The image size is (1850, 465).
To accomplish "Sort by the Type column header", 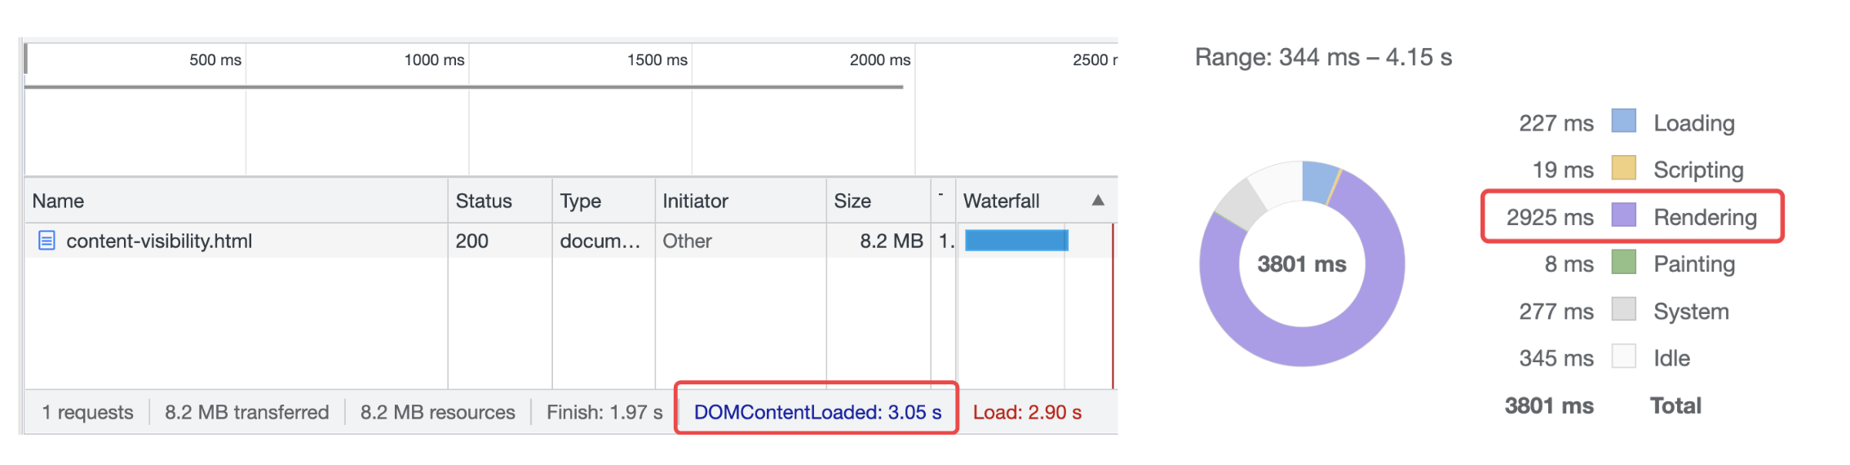I will click(581, 201).
